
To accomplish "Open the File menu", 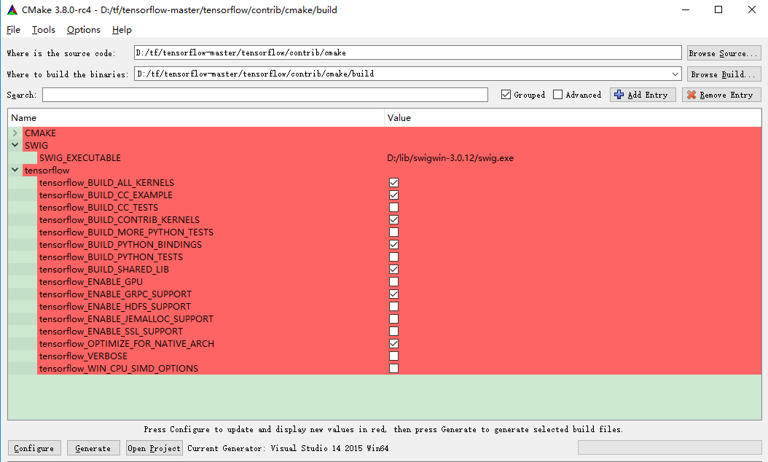I will point(13,30).
